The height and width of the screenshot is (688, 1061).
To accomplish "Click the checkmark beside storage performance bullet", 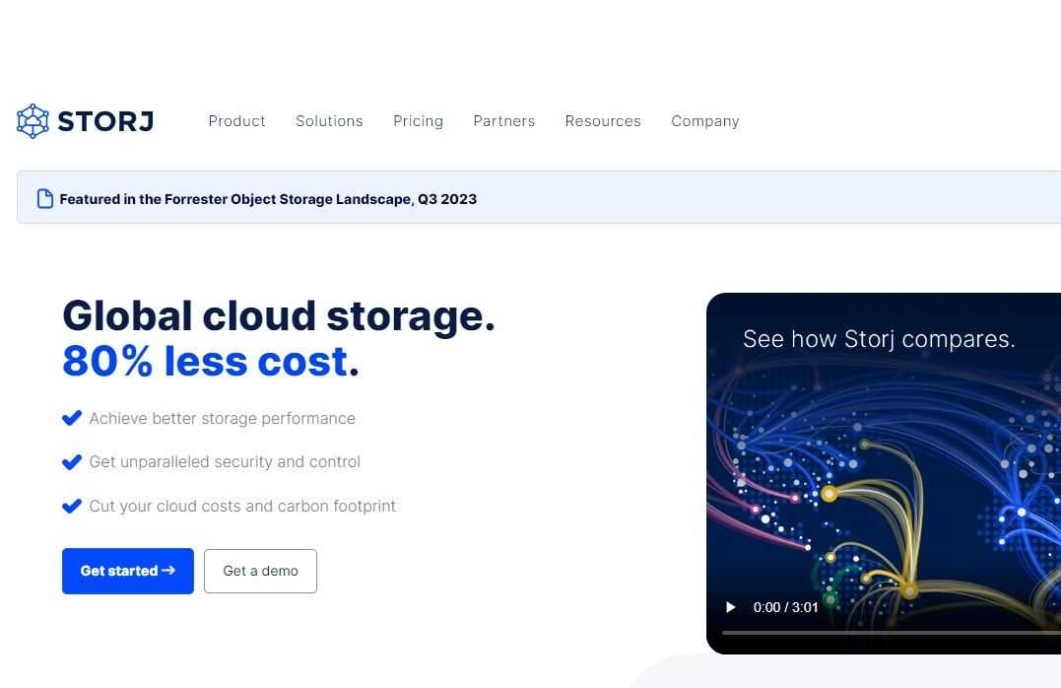I will (71, 418).
